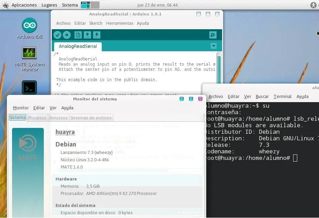The width and height of the screenshot is (319, 218).
Task: Open the Lugares menu
Action: coord(49,5)
